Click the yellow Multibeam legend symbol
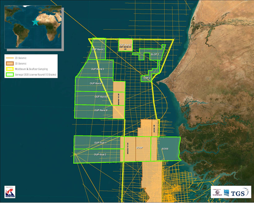 9,70
